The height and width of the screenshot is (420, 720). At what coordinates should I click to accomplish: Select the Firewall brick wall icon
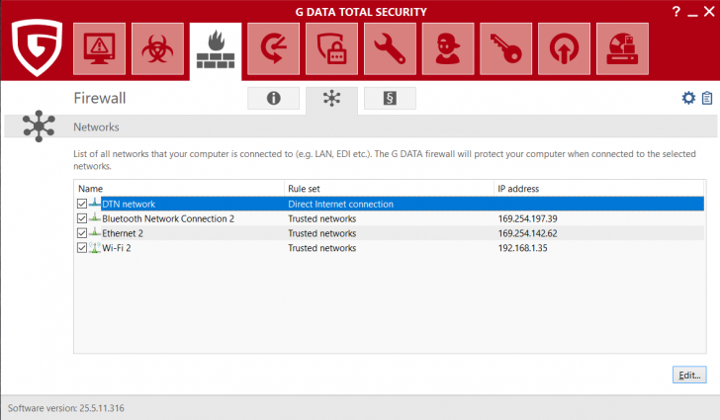pos(216,50)
